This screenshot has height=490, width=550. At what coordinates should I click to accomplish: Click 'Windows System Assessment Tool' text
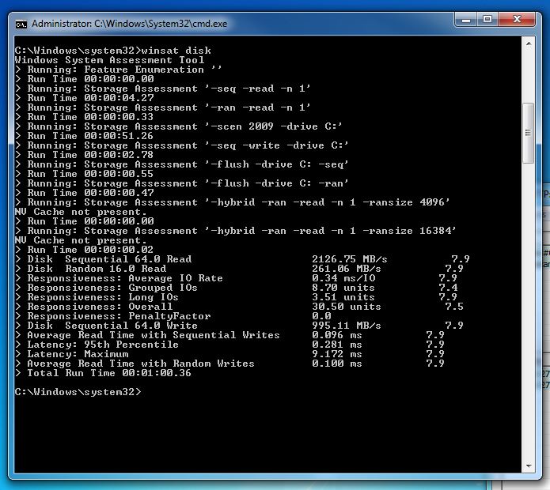(x=109, y=60)
